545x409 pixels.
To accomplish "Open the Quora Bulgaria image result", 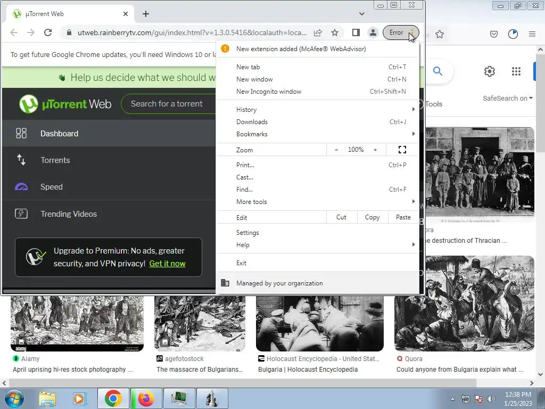I will pos(464,303).
